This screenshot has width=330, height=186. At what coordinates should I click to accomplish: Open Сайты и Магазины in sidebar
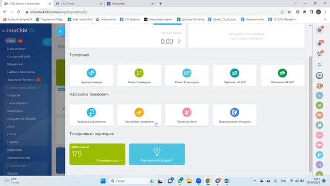point(21,72)
